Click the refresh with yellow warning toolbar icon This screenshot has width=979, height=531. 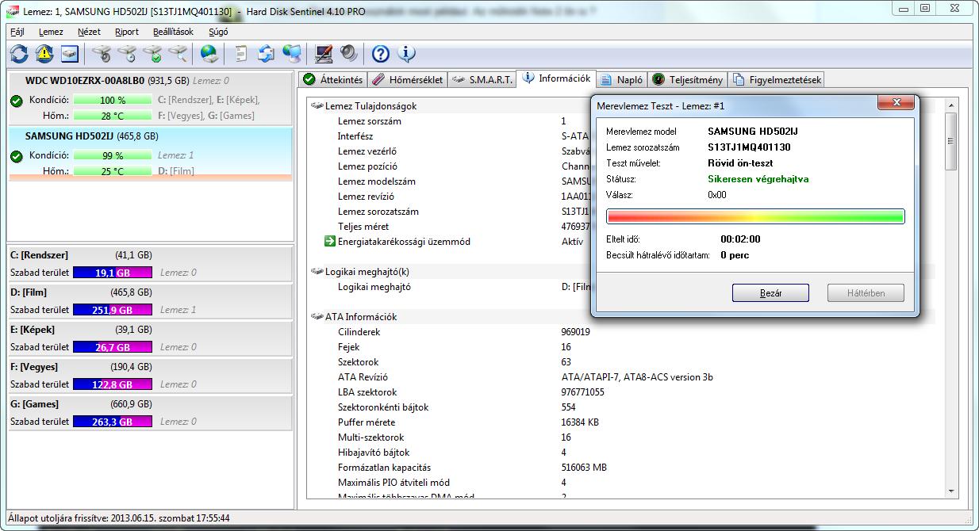44,54
